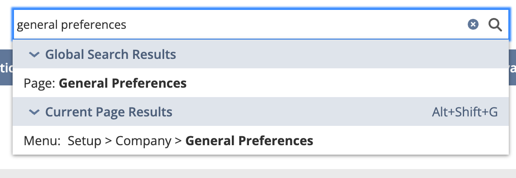
Task: Click 'Setup' in the menu path result
Action: pos(85,141)
